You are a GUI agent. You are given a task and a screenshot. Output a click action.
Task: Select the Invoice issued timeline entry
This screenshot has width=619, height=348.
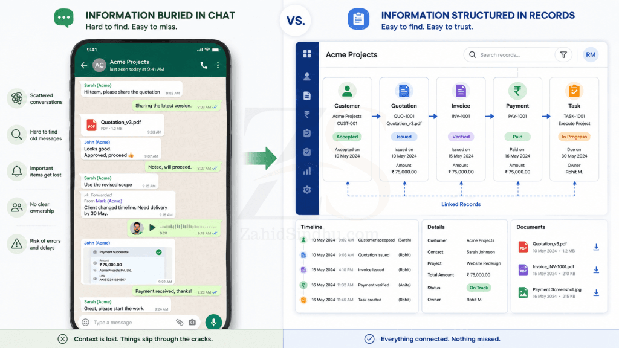357,270
